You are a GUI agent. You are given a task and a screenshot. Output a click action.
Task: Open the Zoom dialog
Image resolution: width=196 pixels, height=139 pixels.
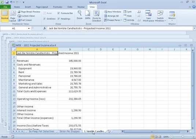click(79, 15)
